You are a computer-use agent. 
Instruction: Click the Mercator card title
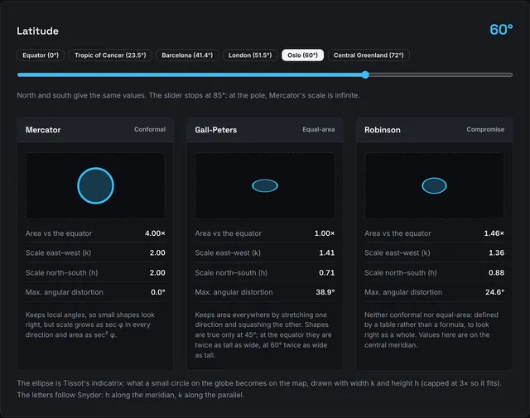coord(43,130)
